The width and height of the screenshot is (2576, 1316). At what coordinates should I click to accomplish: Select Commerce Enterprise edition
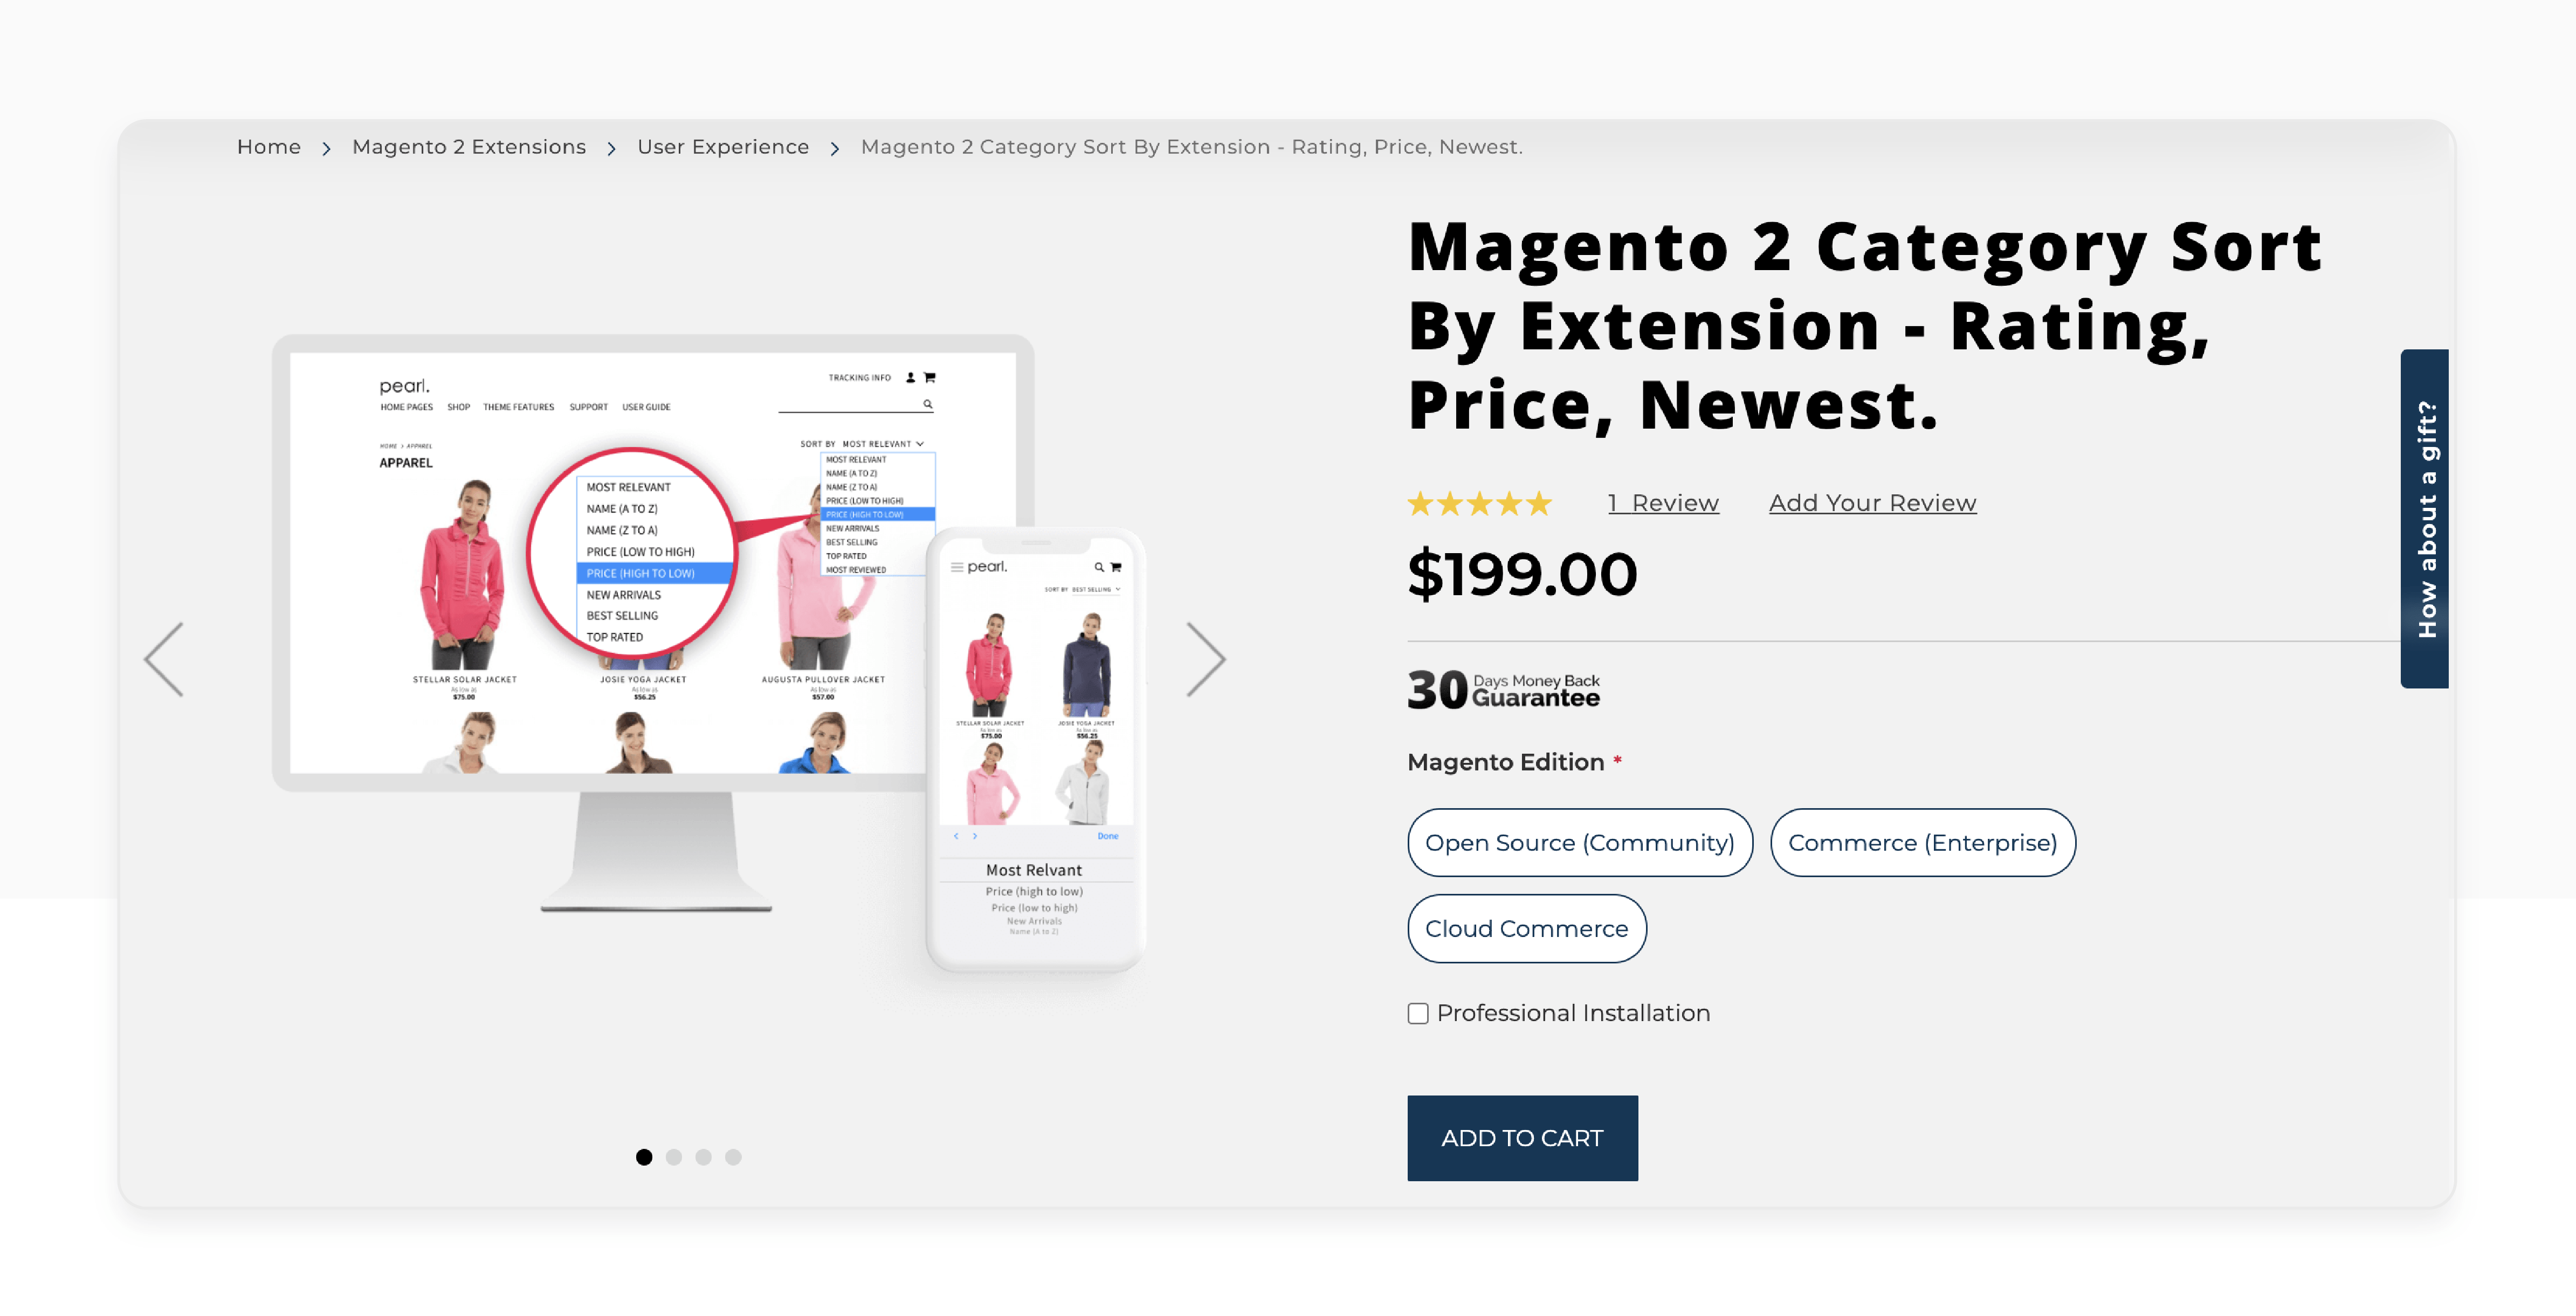click(1923, 841)
